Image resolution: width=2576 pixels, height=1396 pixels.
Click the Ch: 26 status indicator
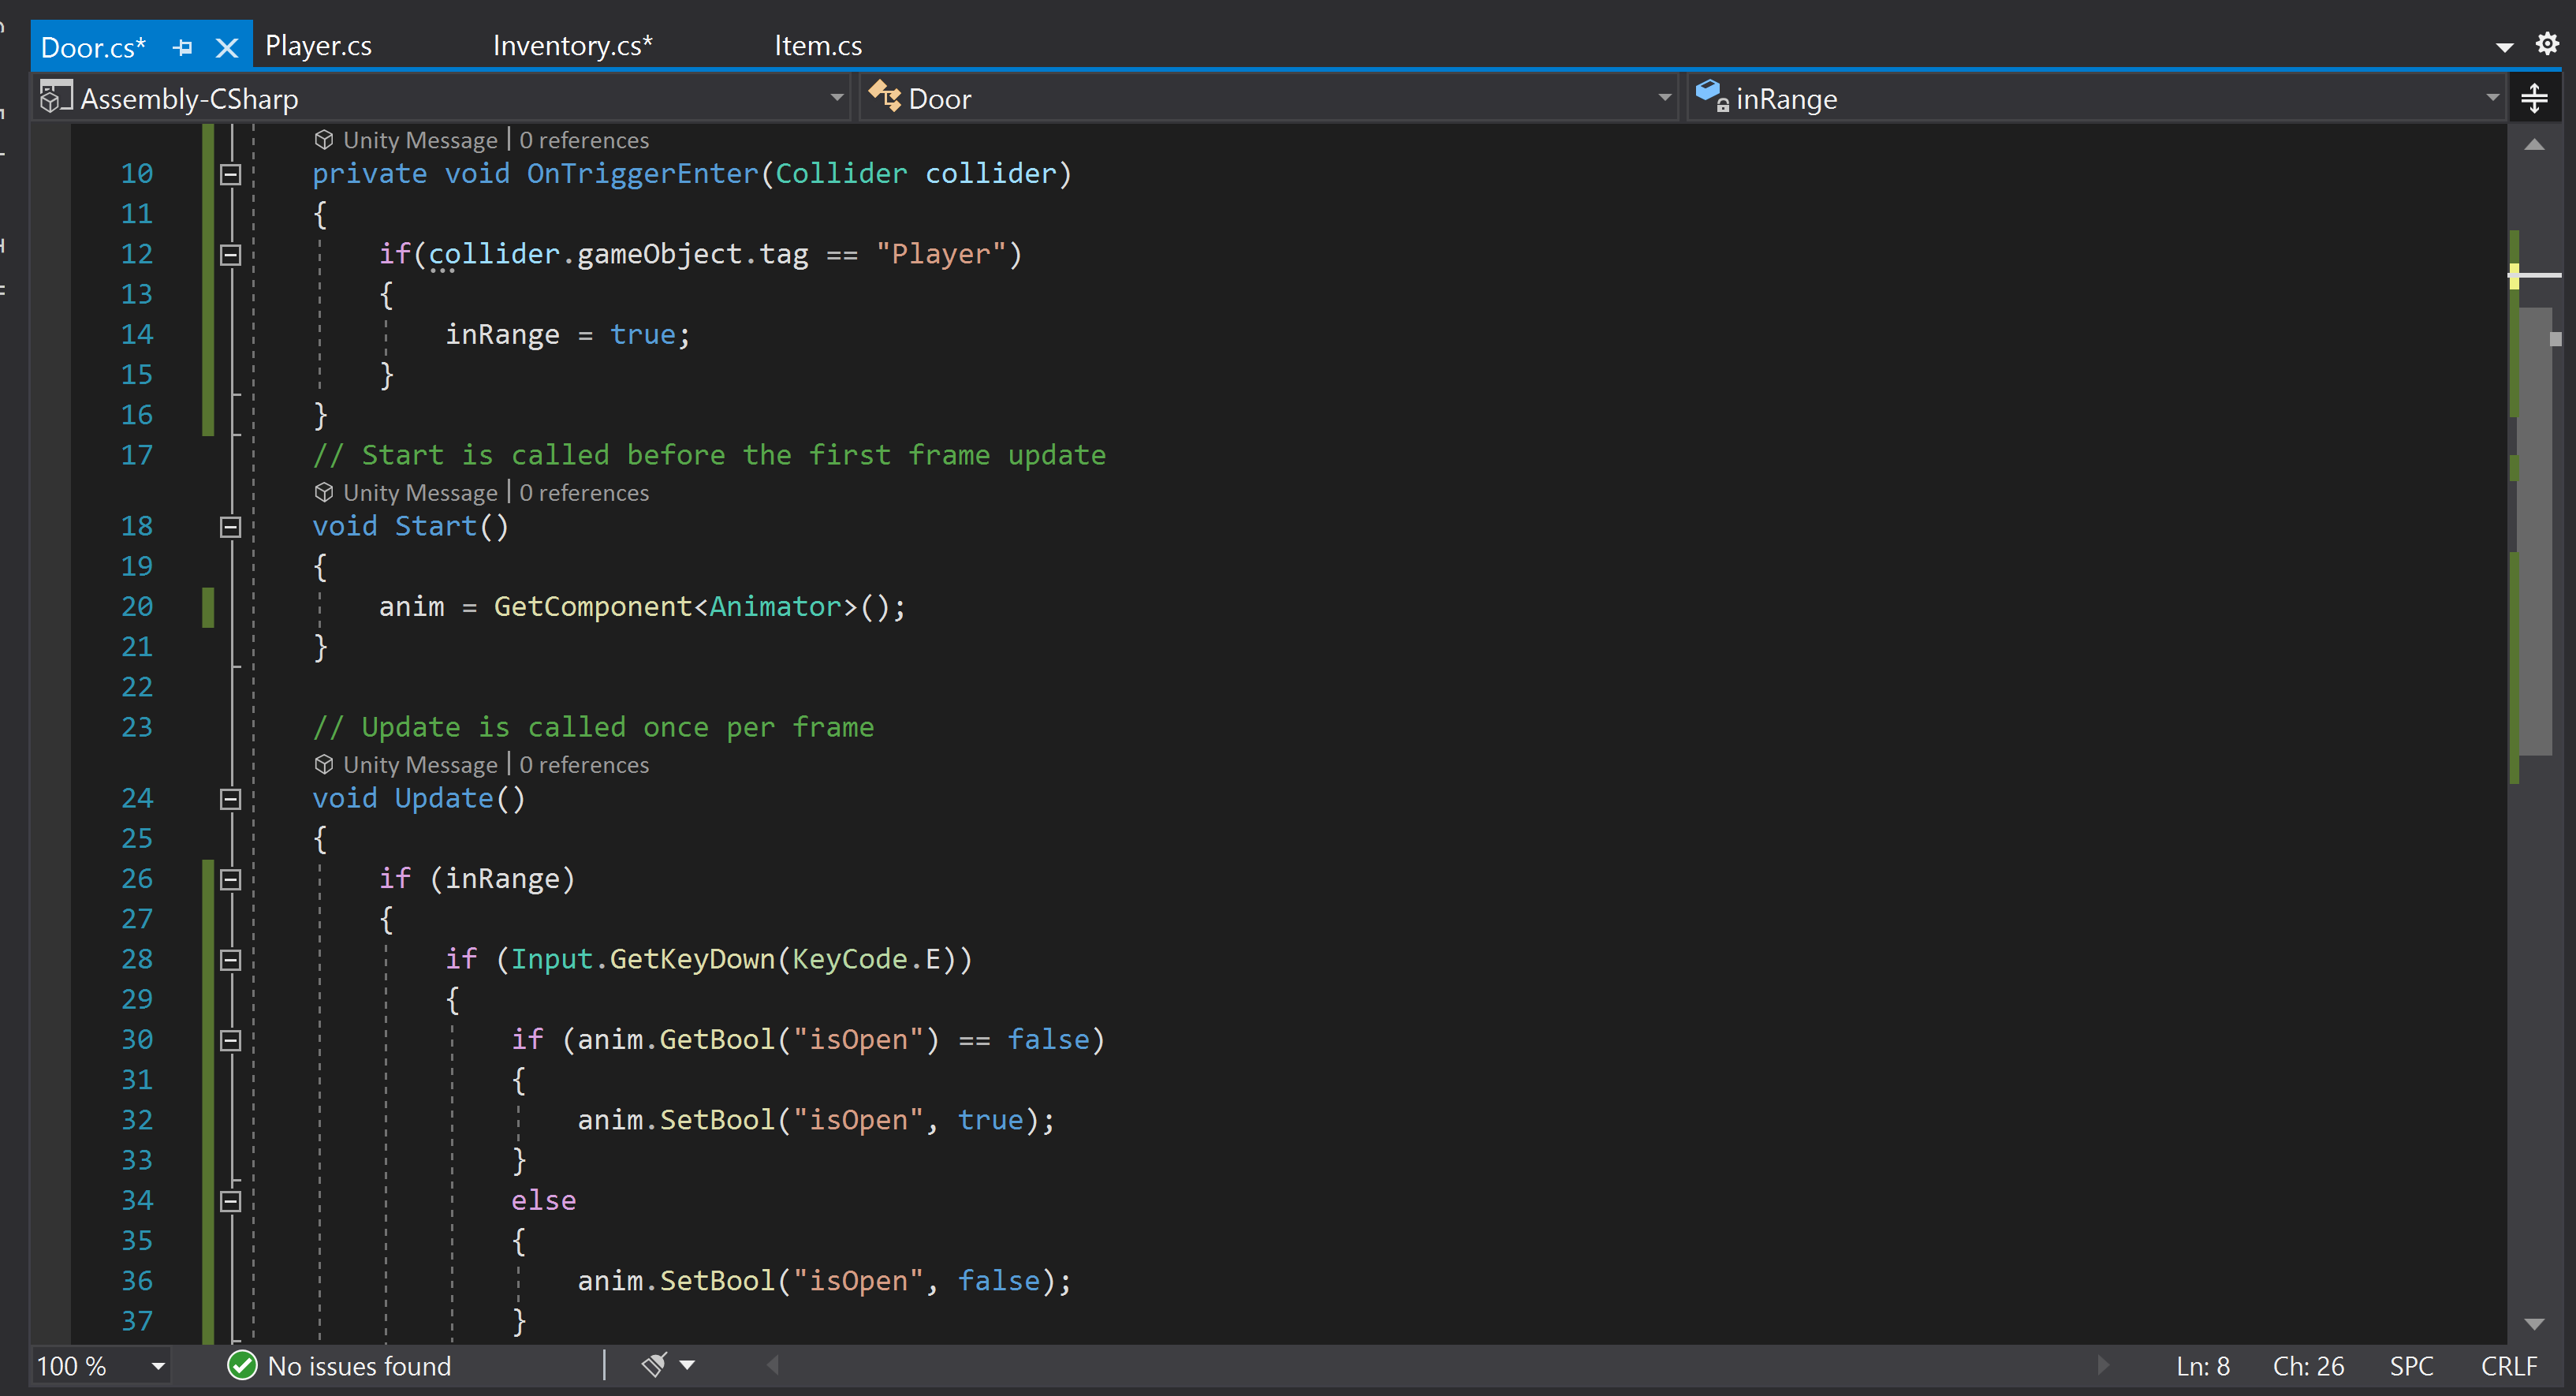[x=2308, y=1366]
